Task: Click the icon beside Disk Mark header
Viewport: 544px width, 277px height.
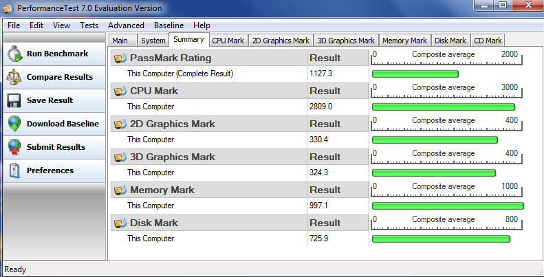Action: pos(120,223)
